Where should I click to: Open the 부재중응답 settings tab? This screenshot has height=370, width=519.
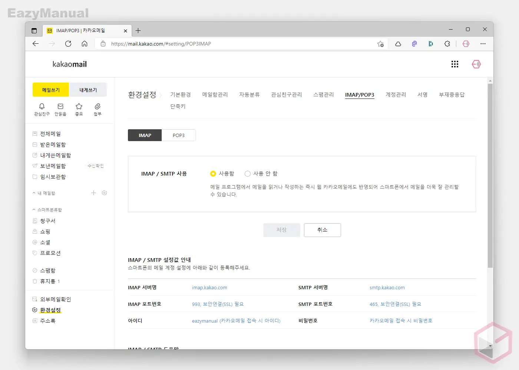click(x=452, y=95)
